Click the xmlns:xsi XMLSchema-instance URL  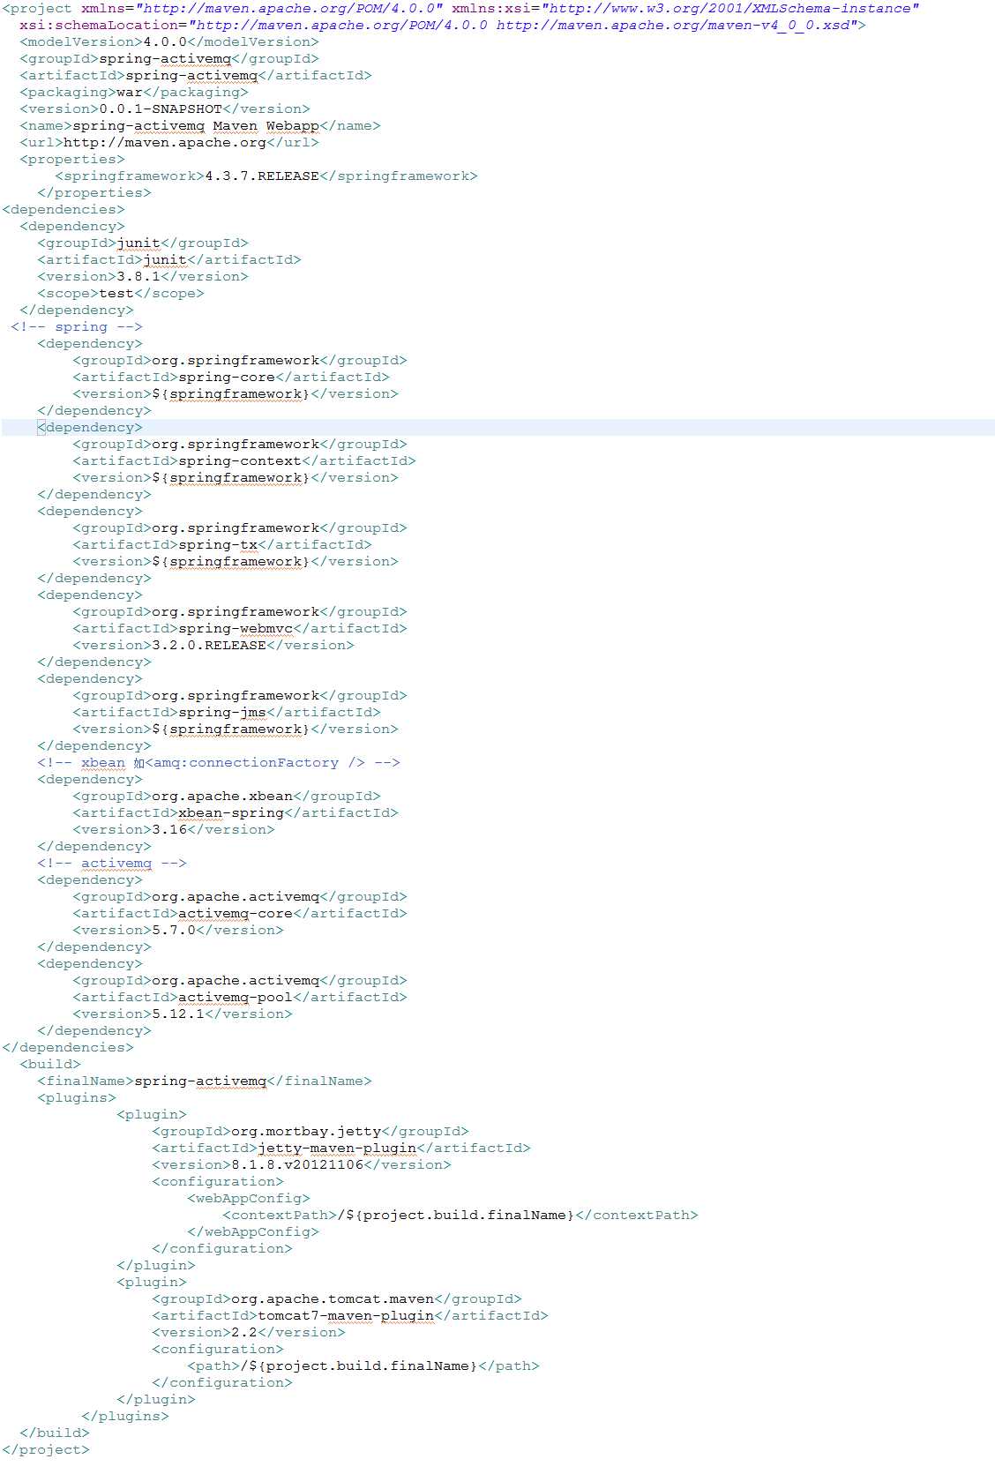click(x=729, y=8)
